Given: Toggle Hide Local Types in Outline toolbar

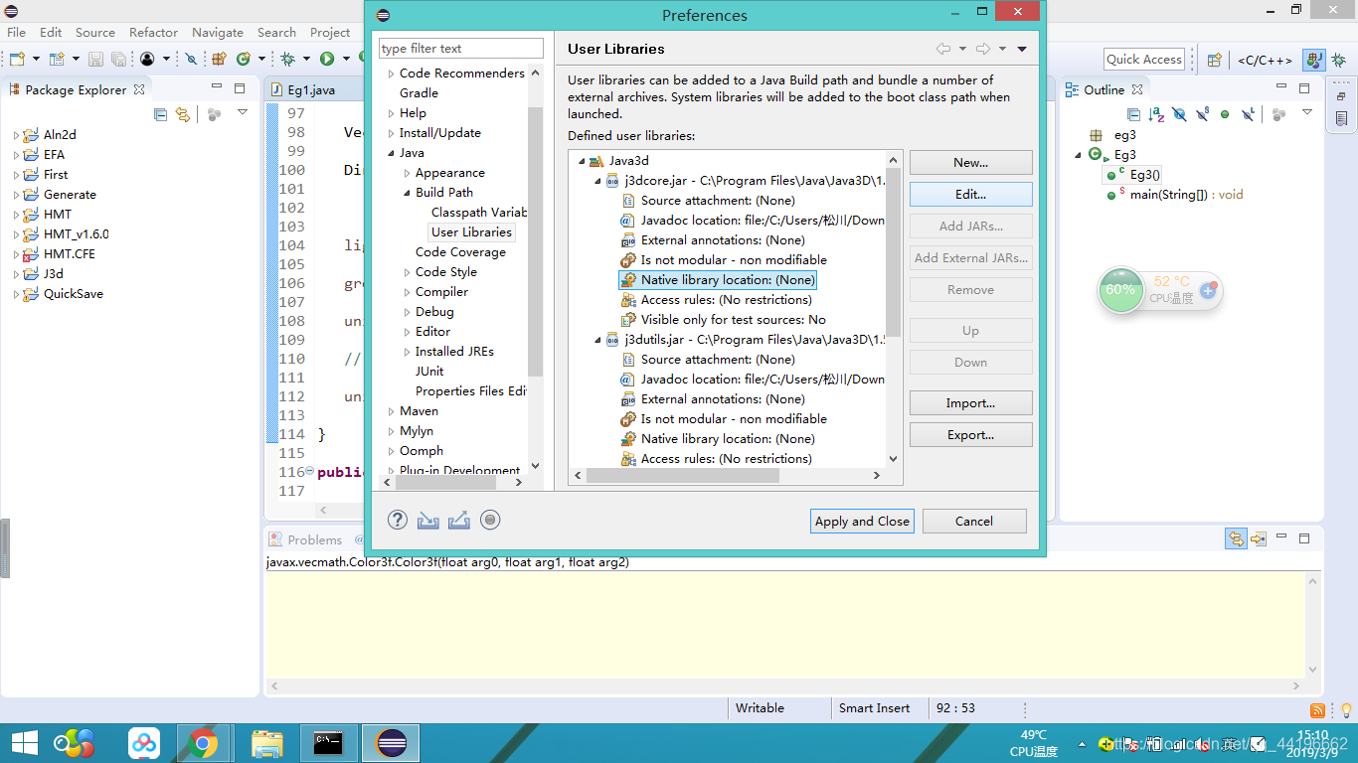Looking at the screenshot, I should tap(1249, 114).
